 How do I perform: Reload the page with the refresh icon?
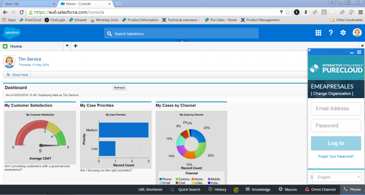(x=22, y=12)
